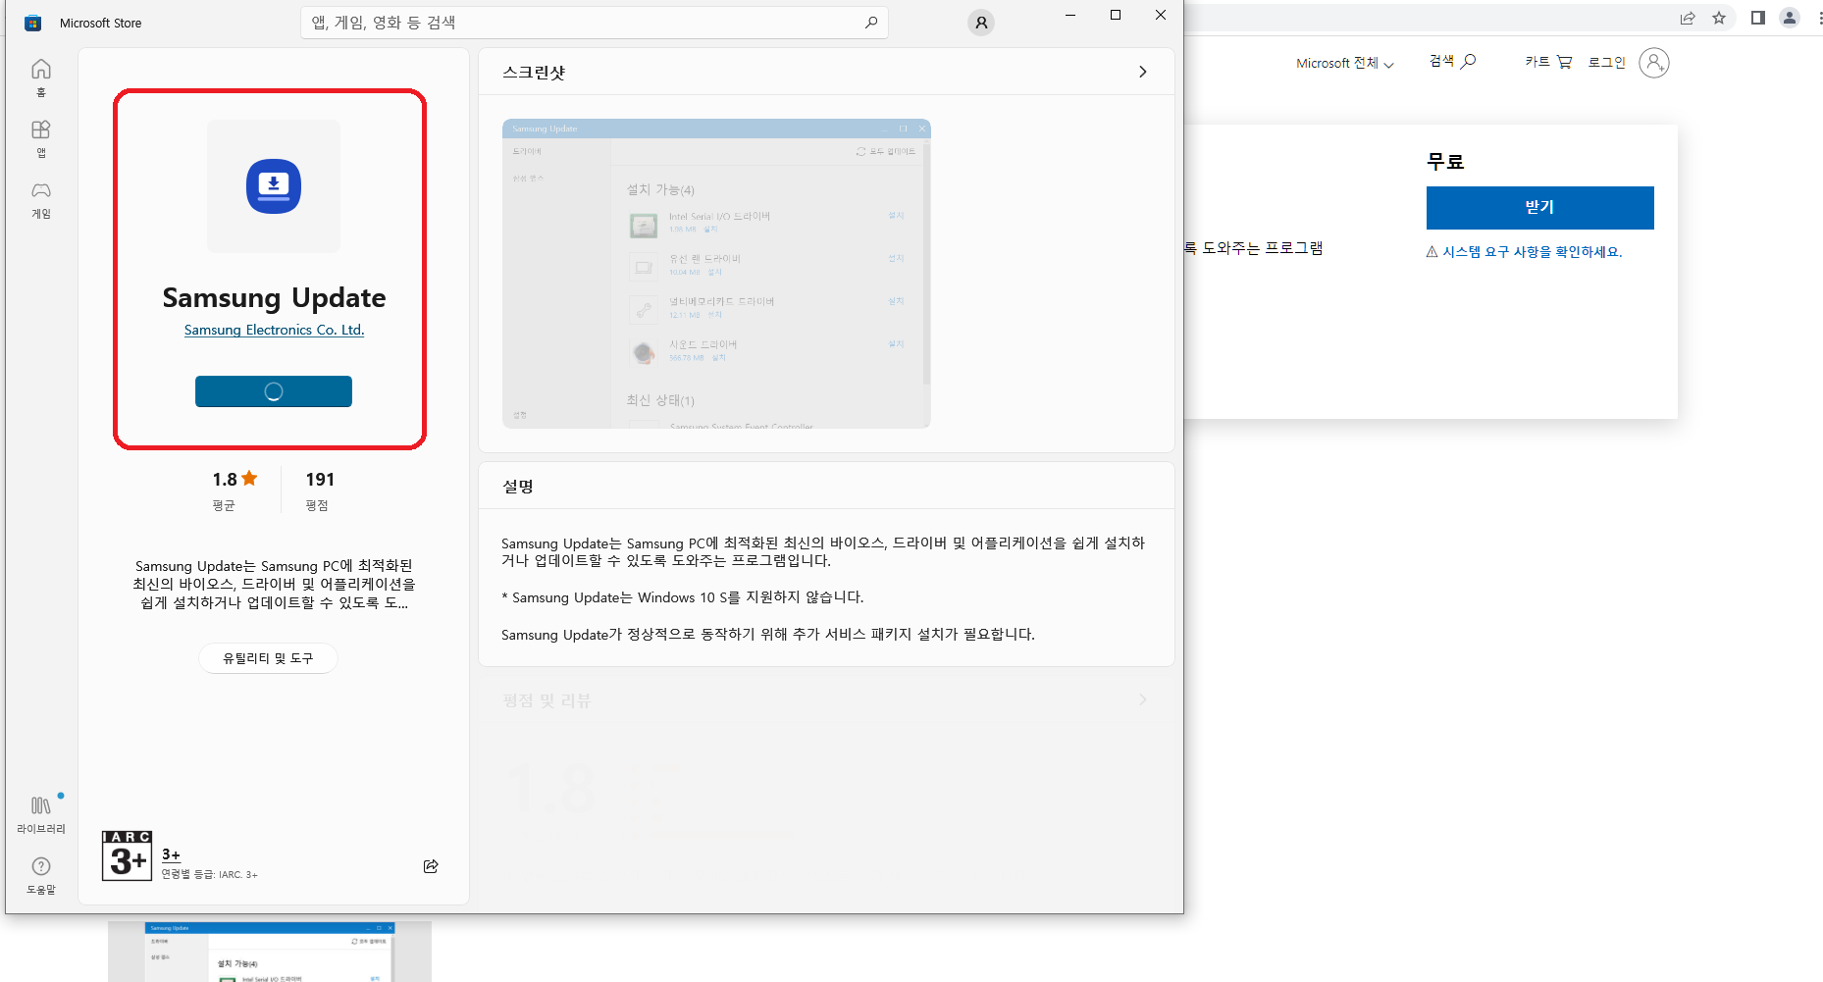
Task: Click the installing progress button
Action: click(x=274, y=391)
